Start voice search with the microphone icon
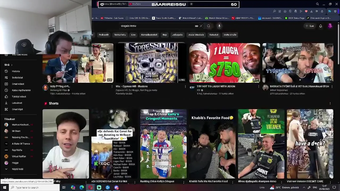This screenshot has width=340, height=191. coord(219,26)
